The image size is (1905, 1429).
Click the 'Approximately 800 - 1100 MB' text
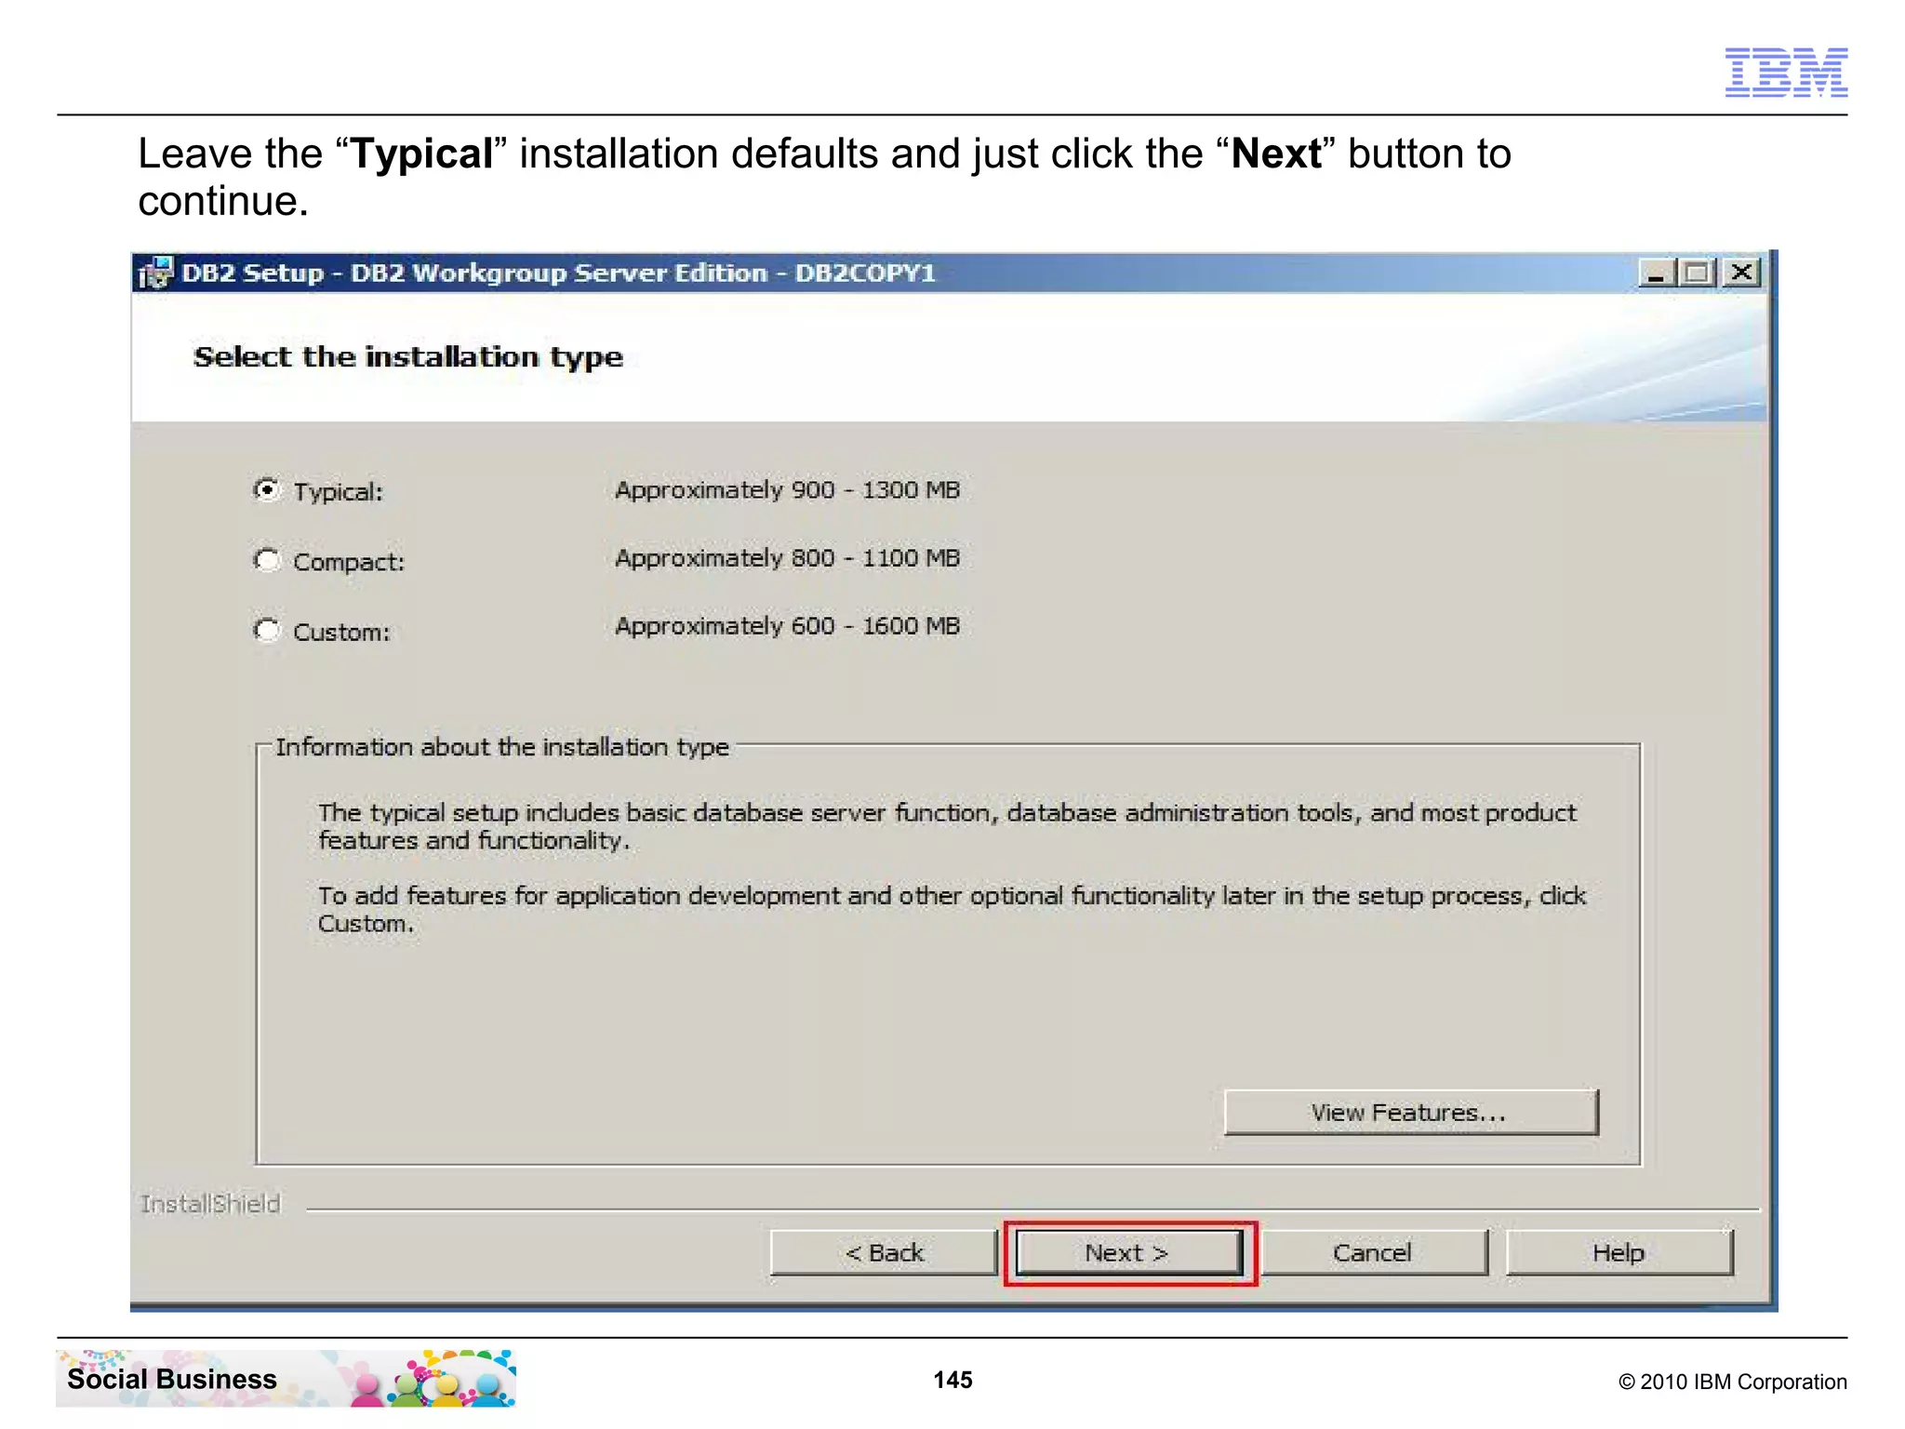[x=787, y=557]
